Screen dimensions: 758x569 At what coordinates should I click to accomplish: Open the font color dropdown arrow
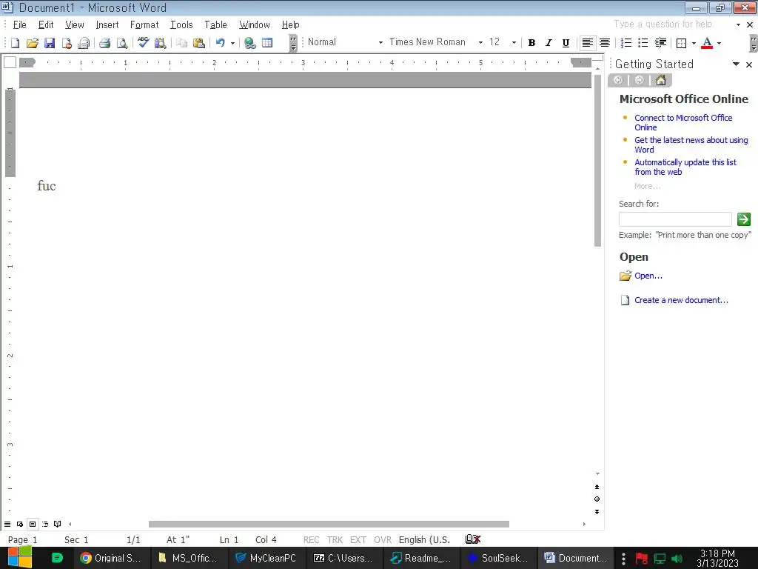click(x=719, y=43)
